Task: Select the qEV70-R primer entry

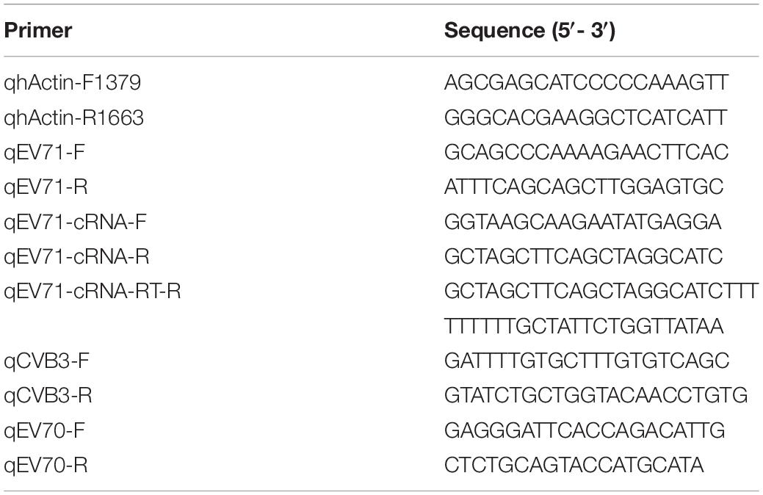Action: tap(46, 466)
